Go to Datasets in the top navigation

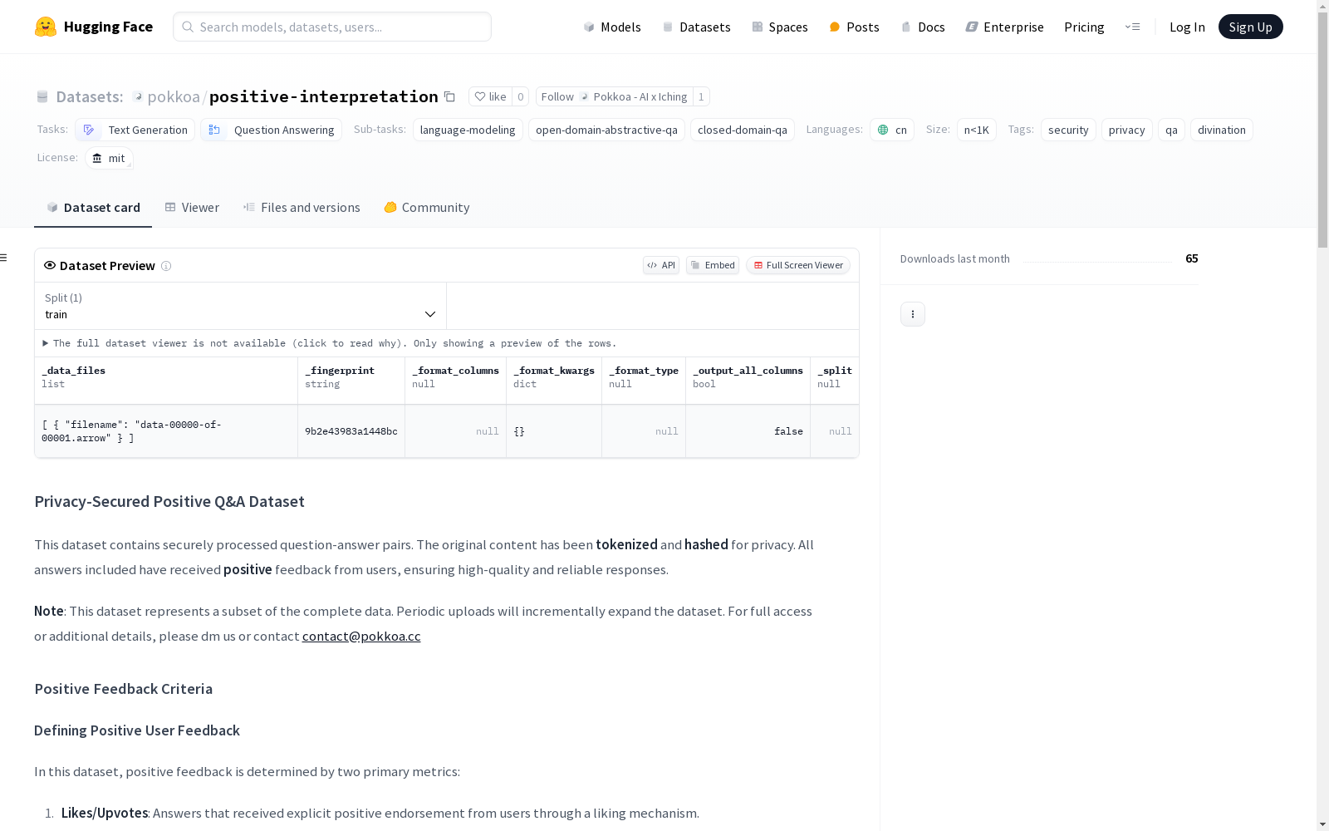[x=696, y=27]
